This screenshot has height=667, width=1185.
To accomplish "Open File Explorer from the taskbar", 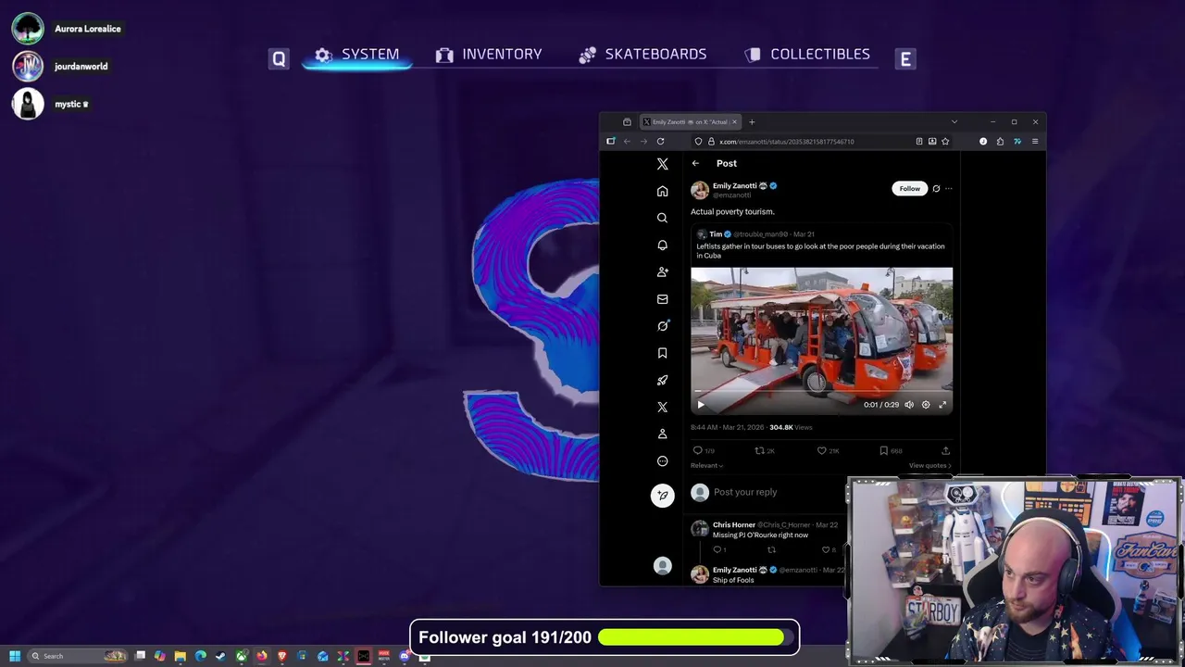I will (x=181, y=656).
